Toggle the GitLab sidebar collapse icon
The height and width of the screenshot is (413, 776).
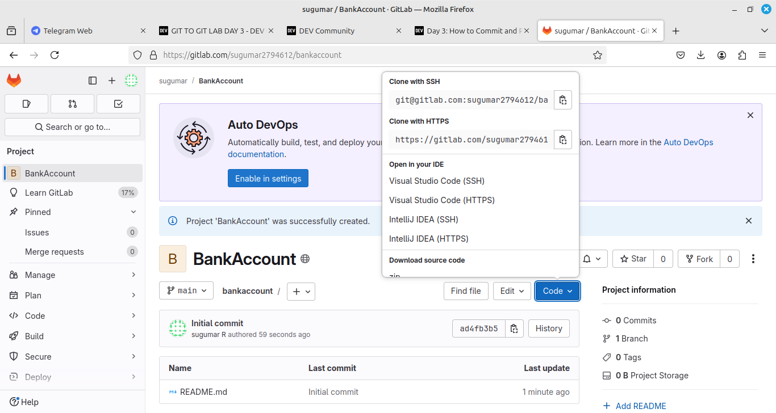coord(93,81)
